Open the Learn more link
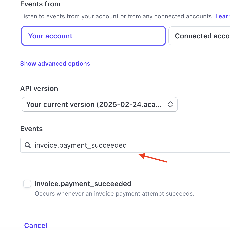This screenshot has width=230, height=230. (x=223, y=16)
